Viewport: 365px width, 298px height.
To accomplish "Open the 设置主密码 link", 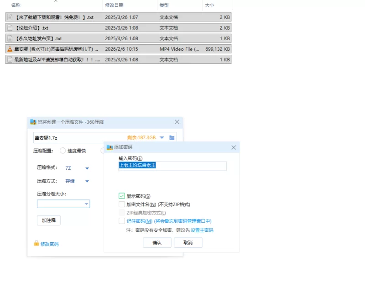I will pos(202,230).
